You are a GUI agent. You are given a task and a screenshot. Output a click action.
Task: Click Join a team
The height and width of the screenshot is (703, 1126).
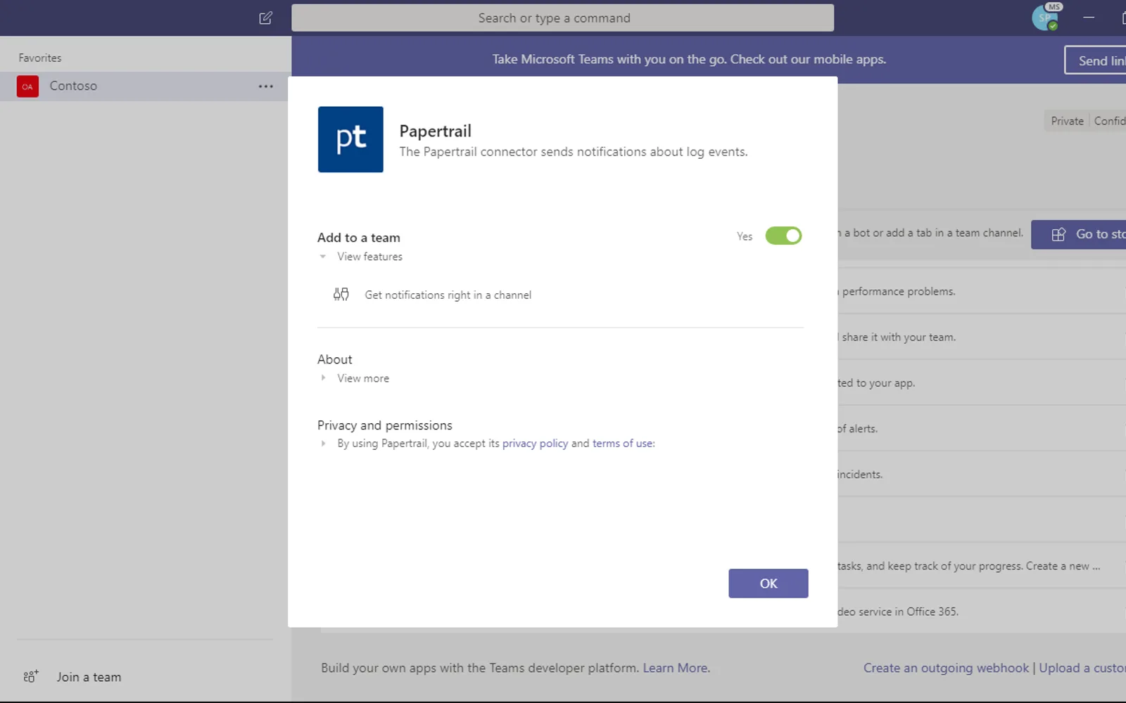[x=89, y=677]
